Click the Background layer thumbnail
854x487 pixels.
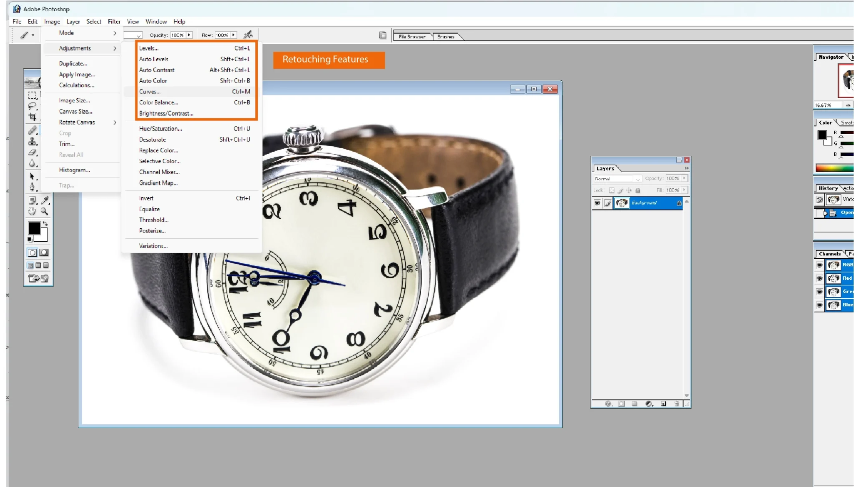(x=622, y=203)
